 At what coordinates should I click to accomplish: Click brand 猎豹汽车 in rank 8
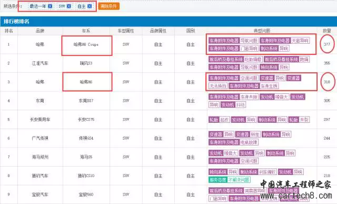pos(40,176)
